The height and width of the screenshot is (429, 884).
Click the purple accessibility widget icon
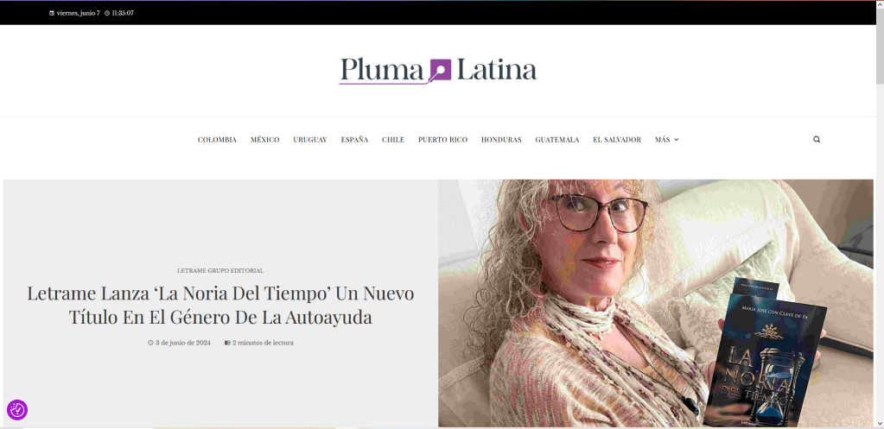pos(17,410)
